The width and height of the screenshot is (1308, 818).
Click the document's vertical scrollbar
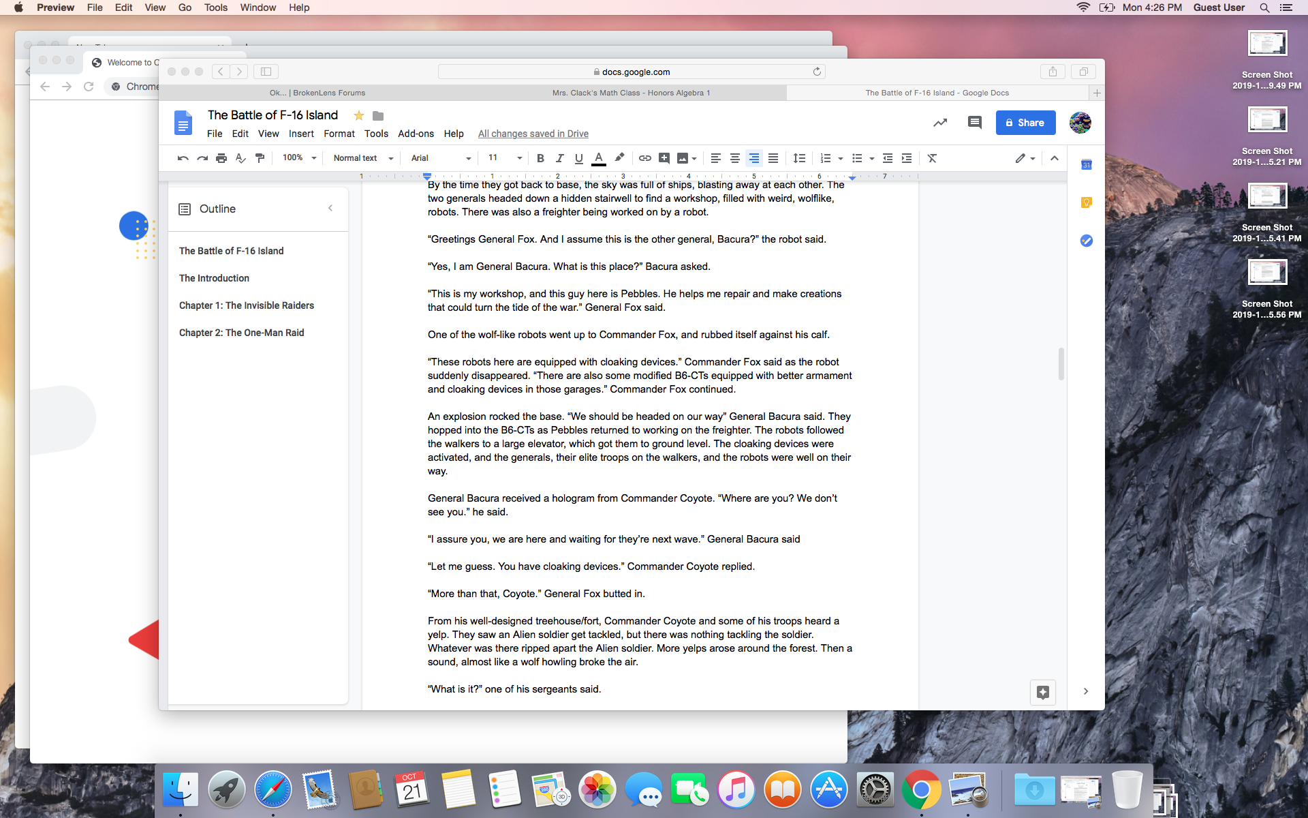pos(1061,364)
